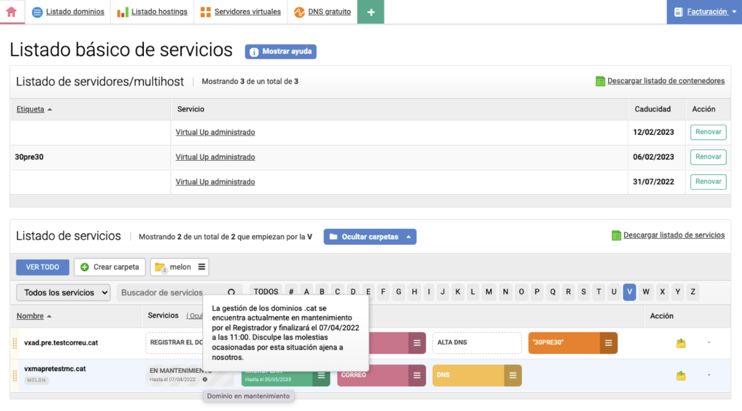Open Virtual Up administrado expiring 31/07/2022
This screenshot has height=411, width=742.
coord(215,182)
